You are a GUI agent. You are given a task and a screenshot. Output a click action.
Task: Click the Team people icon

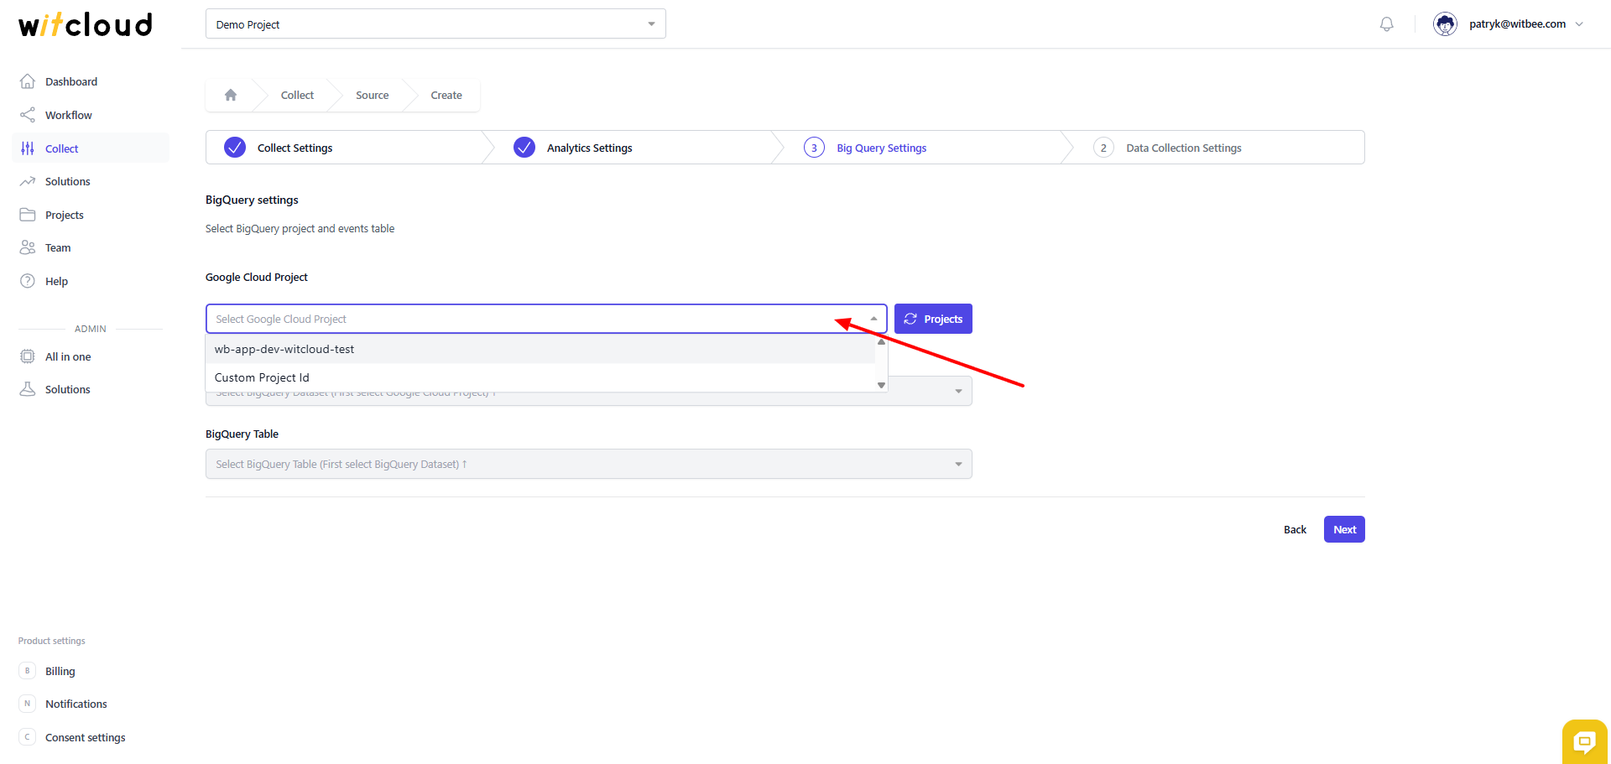coord(28,247)
